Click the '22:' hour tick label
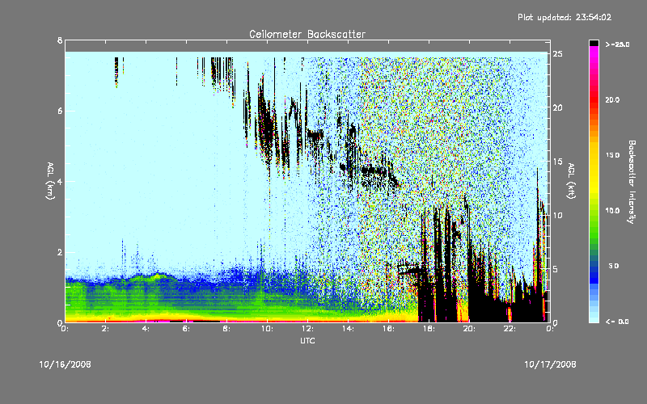Screen dimensions: 647x404 (510, 329)
